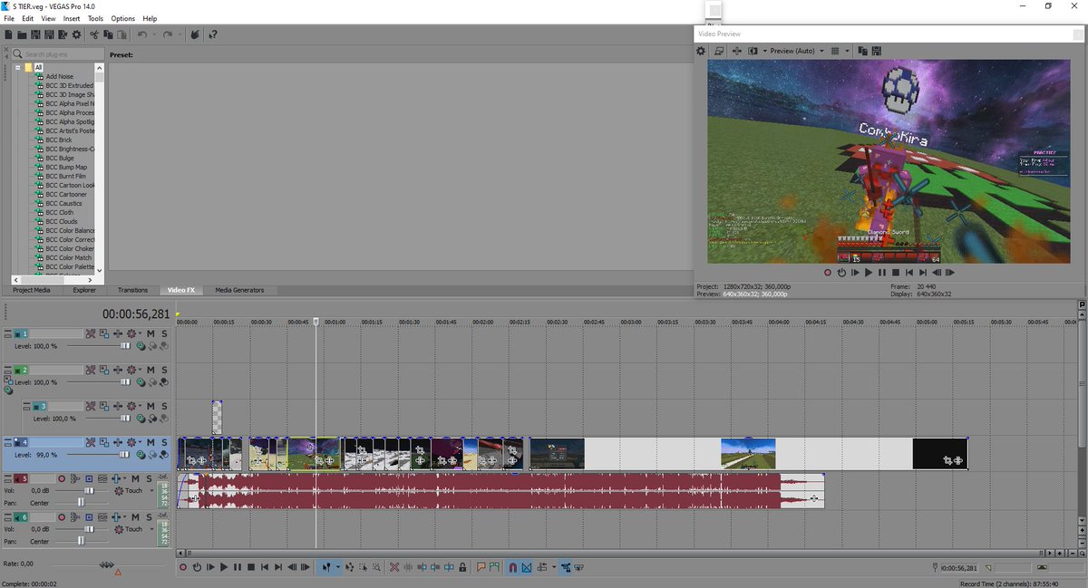
Task: Click the Insert Region icon in timeline toolbar
Action: coord(494,567)
